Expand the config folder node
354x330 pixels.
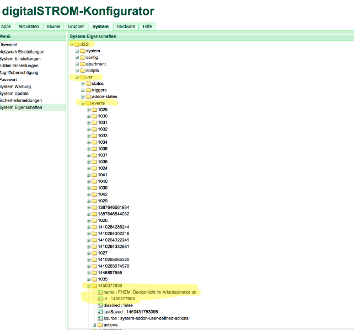point(77,57)
